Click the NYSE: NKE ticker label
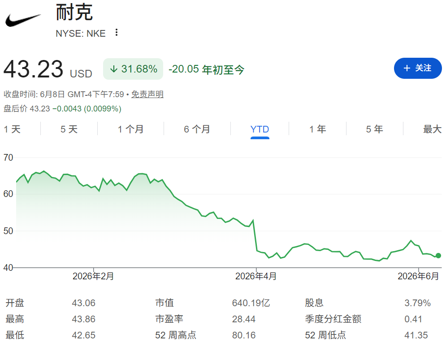Image resolution: width=446 pixels, height=342 pixels. (x=81, y=34)
